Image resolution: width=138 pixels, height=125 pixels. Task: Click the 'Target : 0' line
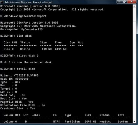tap(8, 89)
